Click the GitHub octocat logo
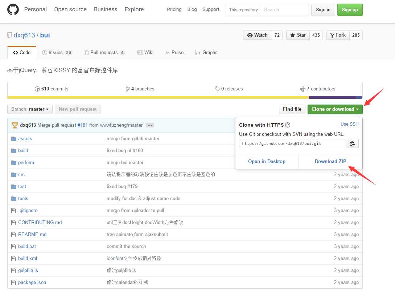Screen dimensions: 395x292 click(x=13, y=9)
